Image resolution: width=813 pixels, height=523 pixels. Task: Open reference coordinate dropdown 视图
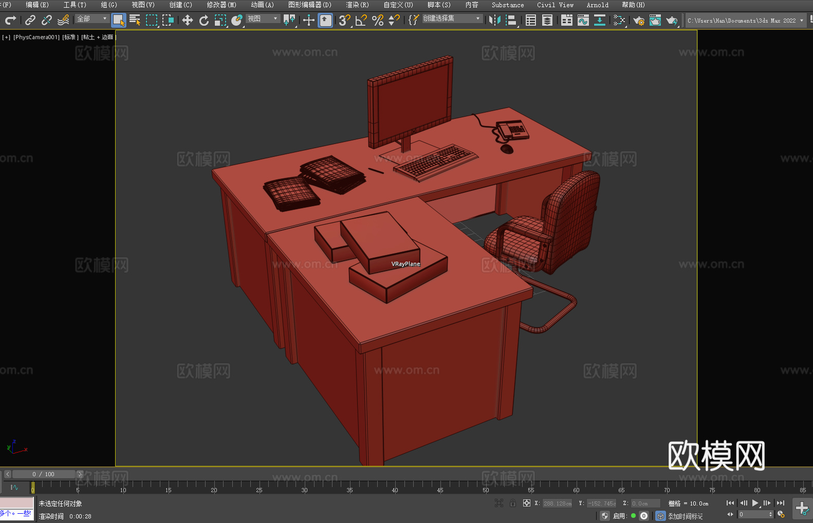(263, 19)
